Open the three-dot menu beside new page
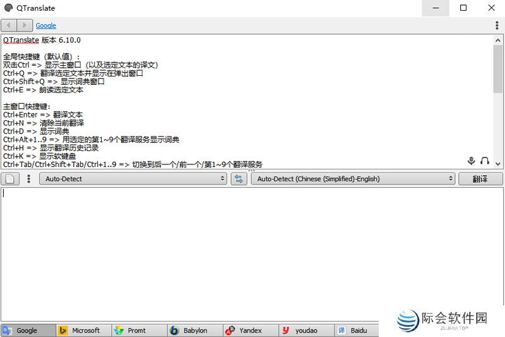Screen dimensions: 505x337 tap(28, 179)
